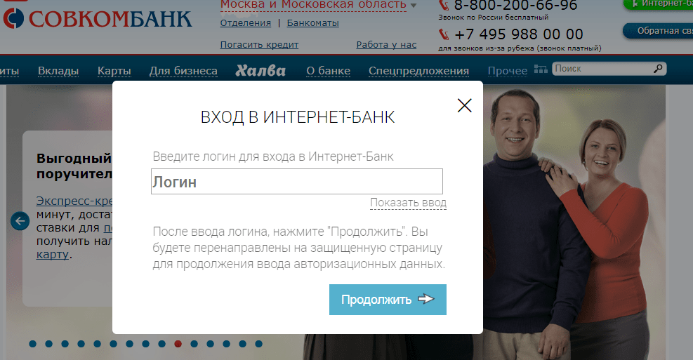The image size is (693, 360).
Task: Open the Карты menu item
Action: (x=114, y=71)
